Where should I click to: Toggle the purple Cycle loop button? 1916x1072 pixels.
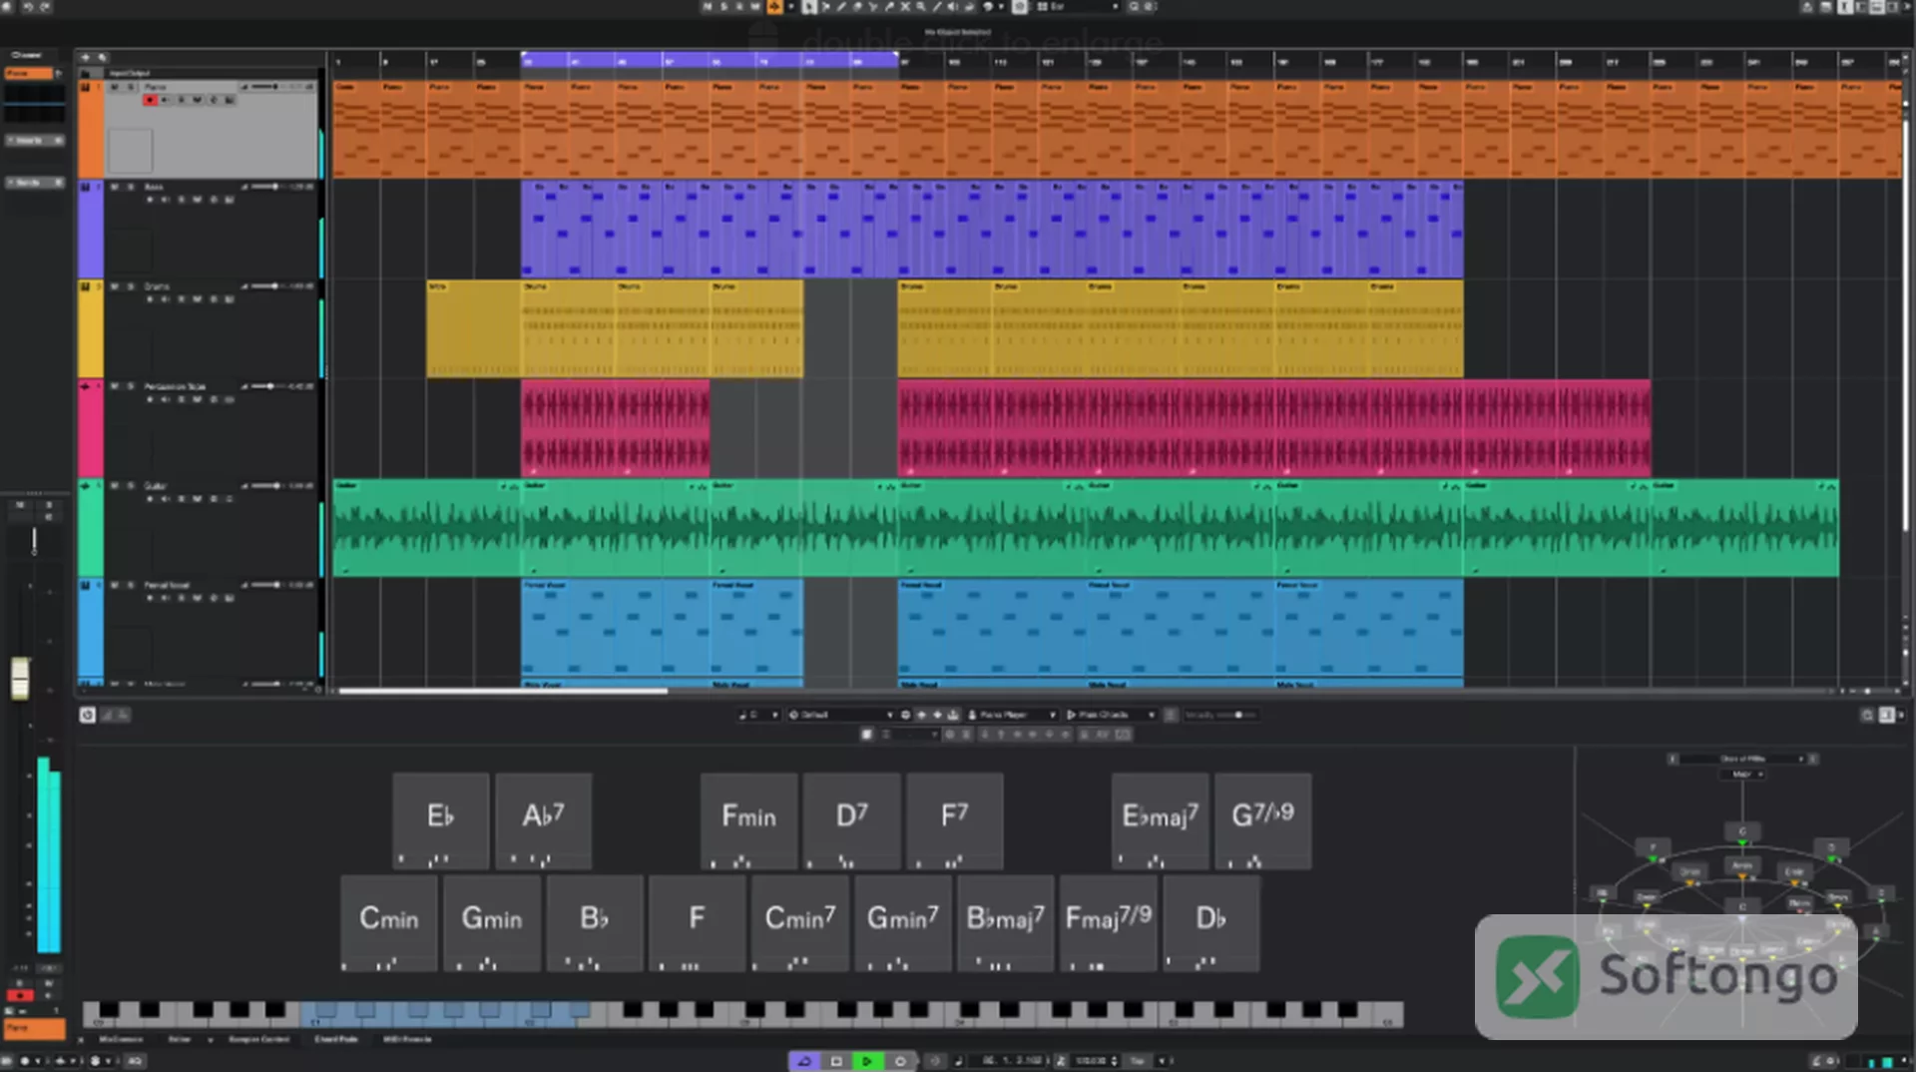pyautogui.click(x=804, y=1061)
